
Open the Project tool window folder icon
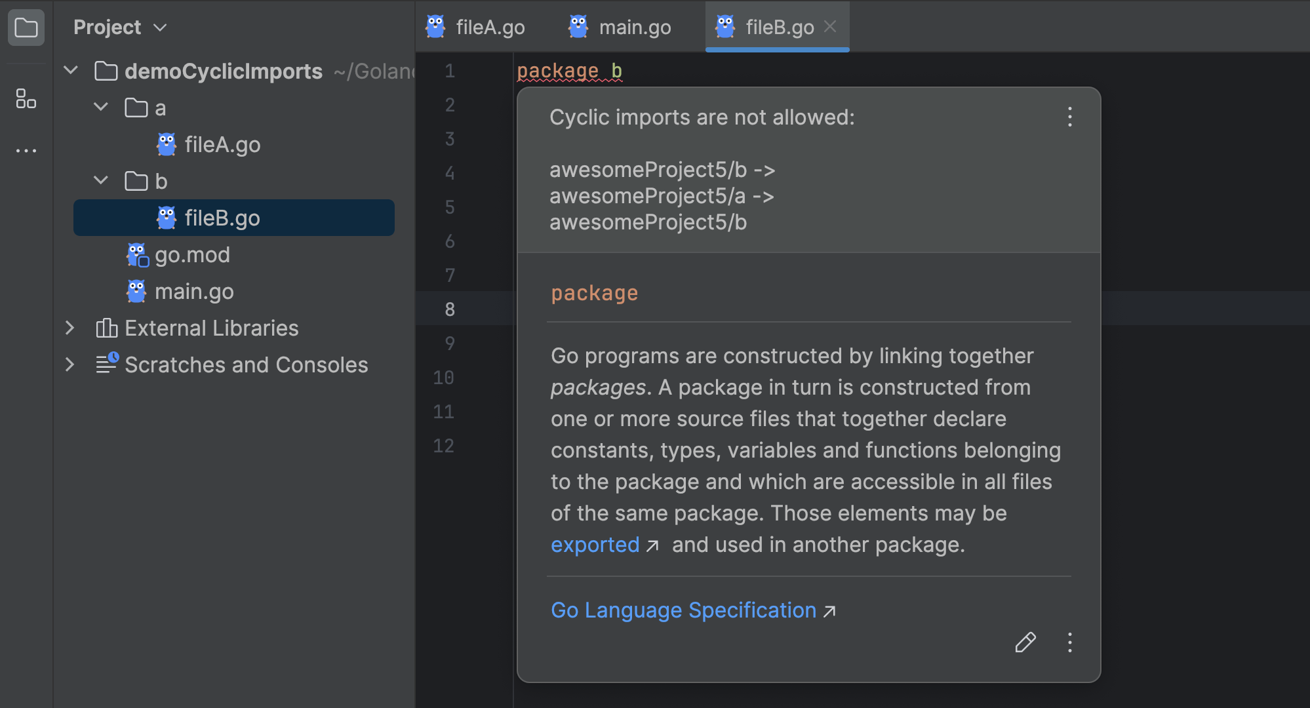[x=26, y=28]
